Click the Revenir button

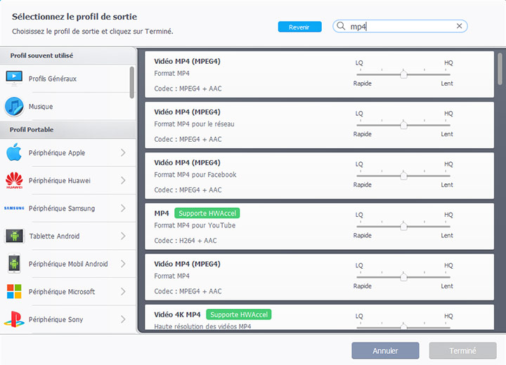(x=299, y=27)
